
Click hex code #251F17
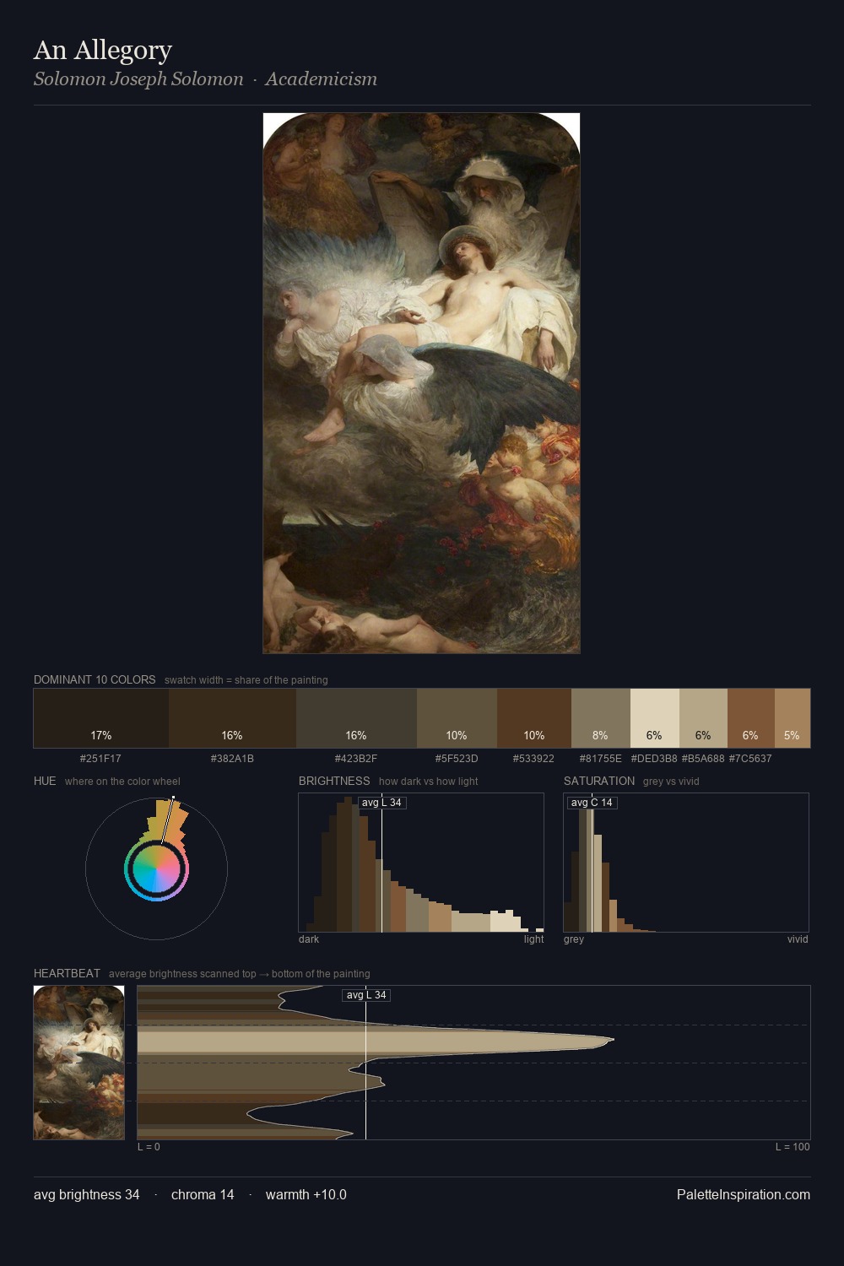coord(100,759)
